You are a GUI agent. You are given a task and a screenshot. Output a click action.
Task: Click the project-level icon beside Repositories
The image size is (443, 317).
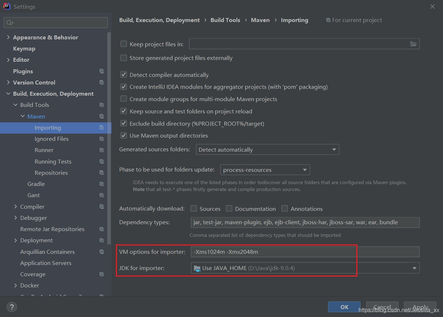(x=101, y=173)
